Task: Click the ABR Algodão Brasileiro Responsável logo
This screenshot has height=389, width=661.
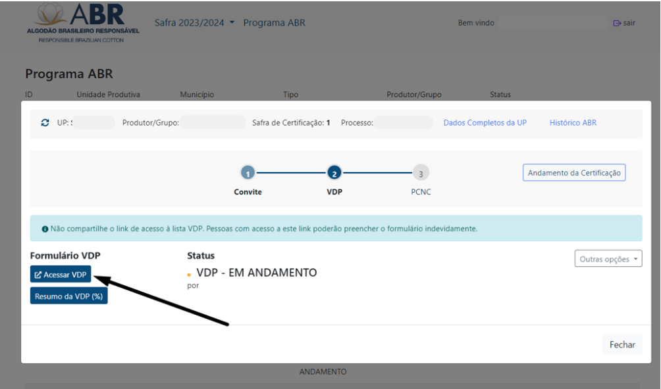Action: 83,24
